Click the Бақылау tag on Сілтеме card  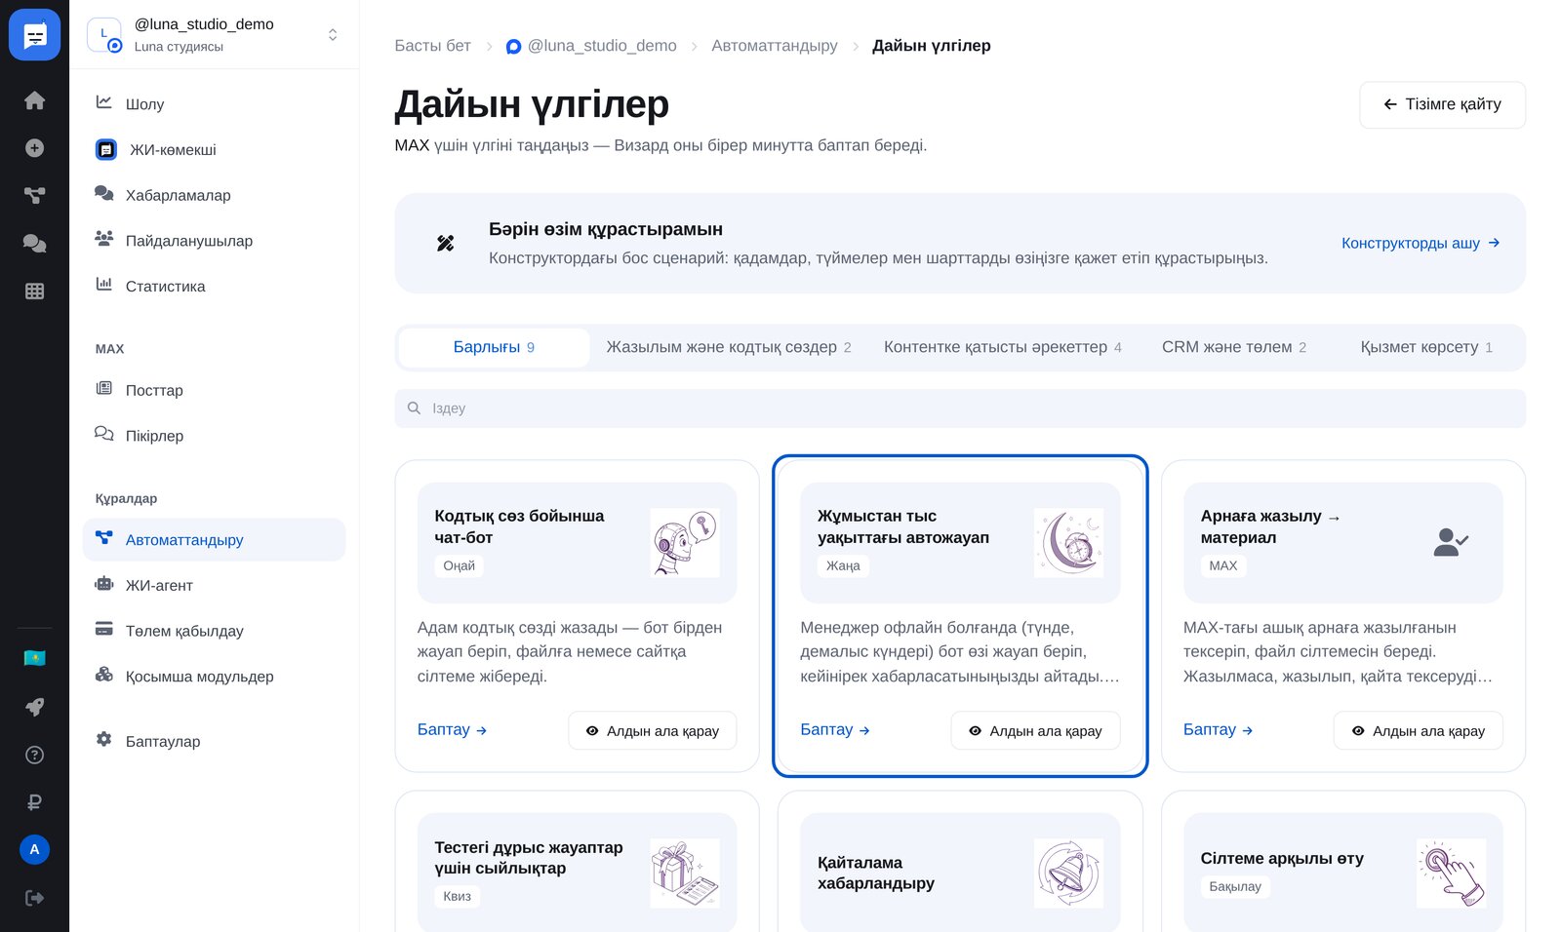[1235, 886]
